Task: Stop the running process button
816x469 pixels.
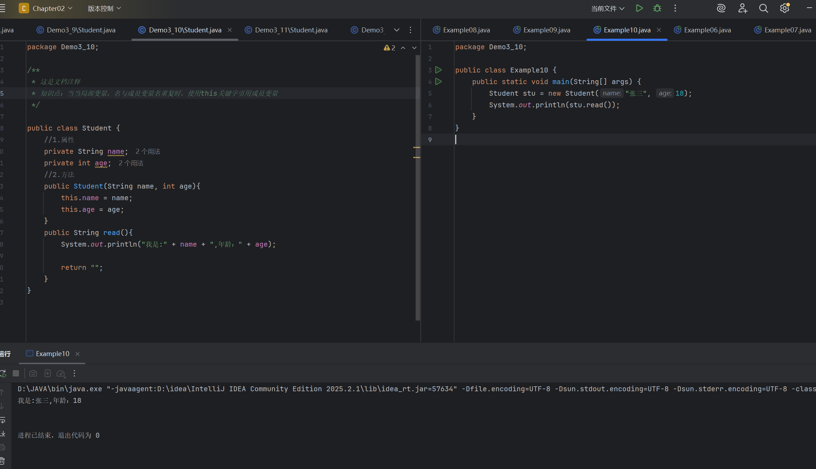Action: point(16,373)
